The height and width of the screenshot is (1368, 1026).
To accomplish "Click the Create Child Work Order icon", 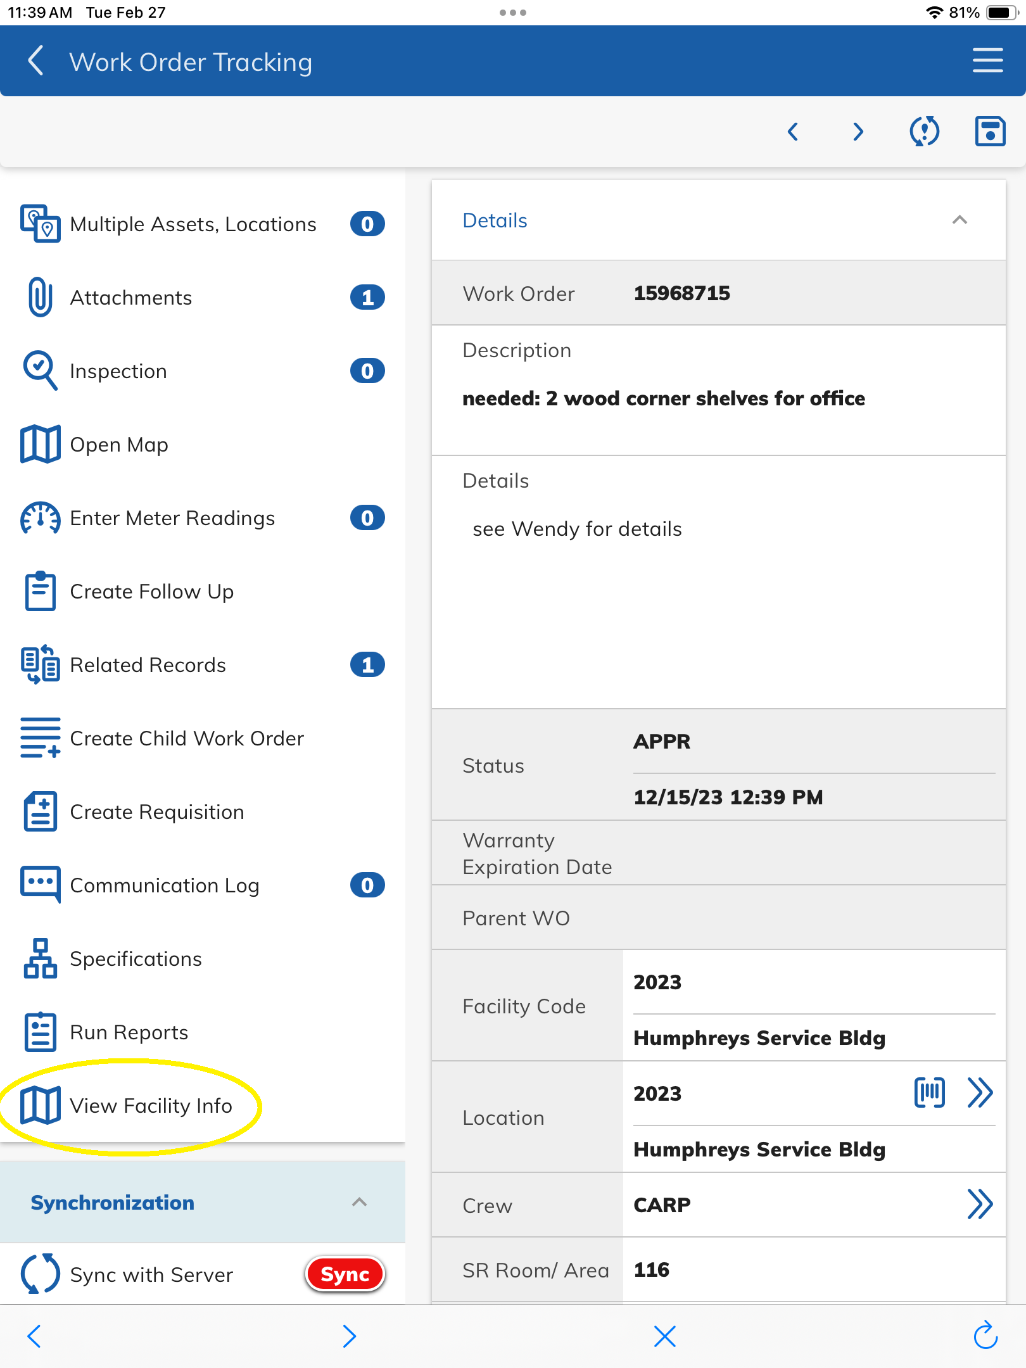I will pyautogui.click(x=40, y=738).
